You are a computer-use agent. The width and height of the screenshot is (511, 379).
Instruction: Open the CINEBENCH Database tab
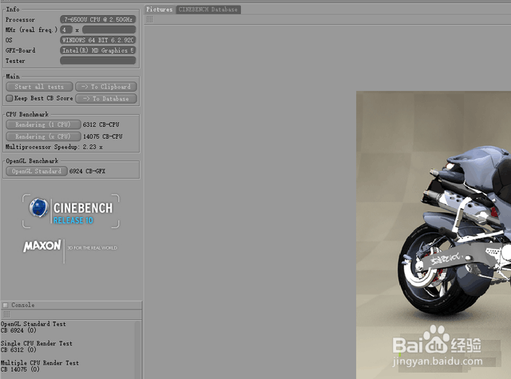208,10
